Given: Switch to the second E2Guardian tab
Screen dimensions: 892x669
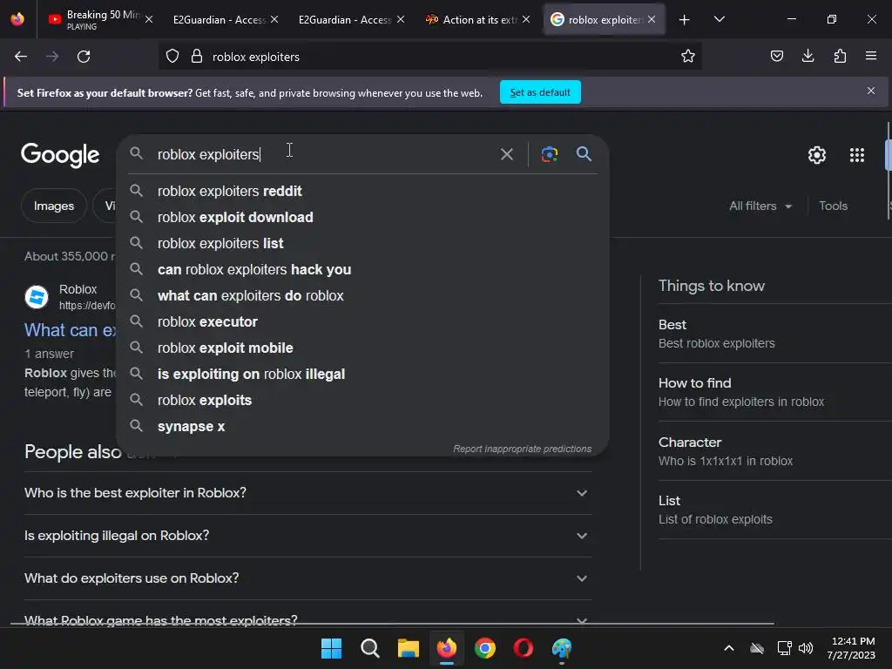Looking at the screenshot, I should point(345,20).
